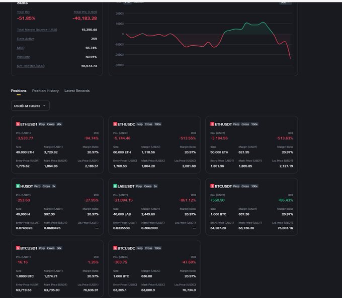Click the LABUSDT buy side icon
This screenshot has height=298, width=342.
point(115,186)
